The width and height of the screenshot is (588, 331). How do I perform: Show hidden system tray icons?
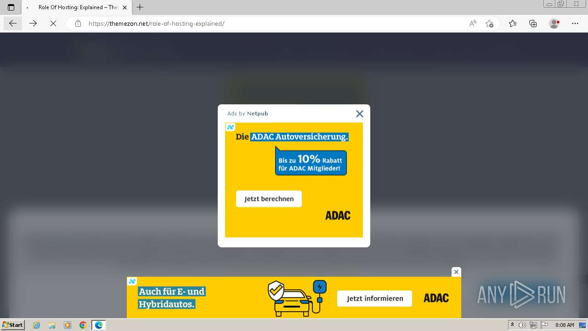(513, 325)
